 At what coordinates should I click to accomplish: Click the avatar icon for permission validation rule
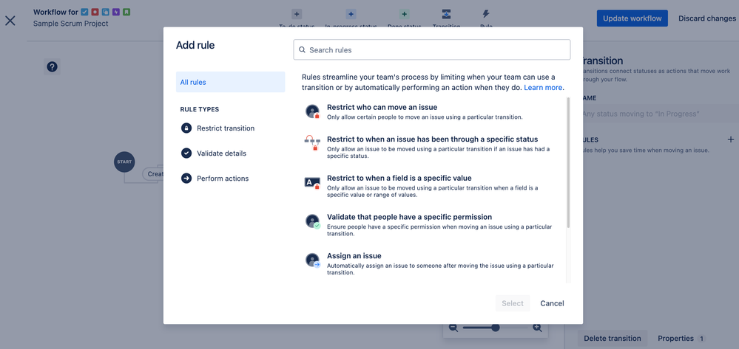coord(312,221)
